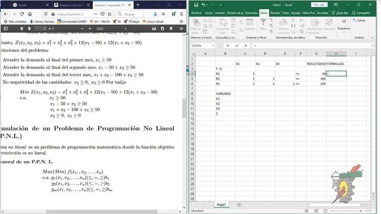The width and height of the screenshot is (381, 214).
Task: Go to next page in PDF viewer
Action: tap(29, 29)
